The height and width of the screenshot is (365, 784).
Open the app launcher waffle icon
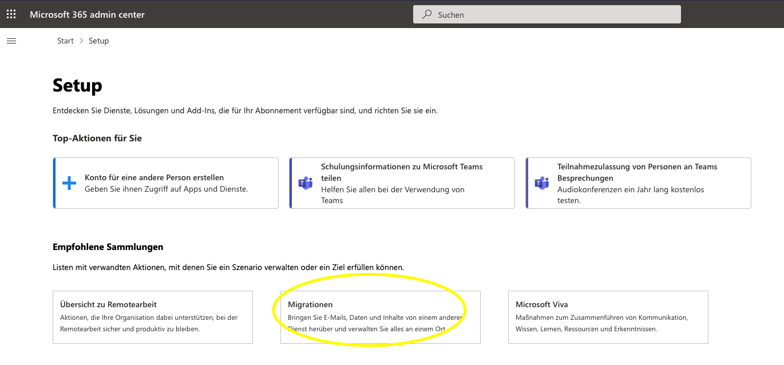pos(11,14)
